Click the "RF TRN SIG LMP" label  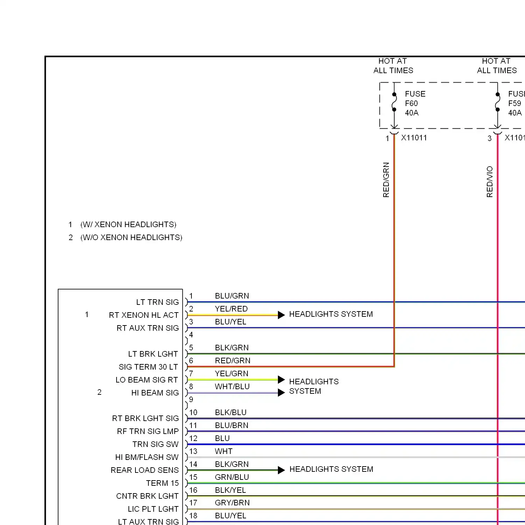148,431
